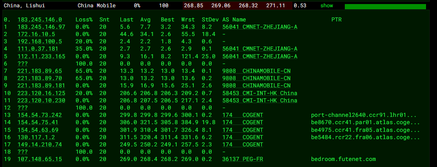Screen dimensions: 437x167
Task: Click the Snt column header
Action: [x=104, y=20]
